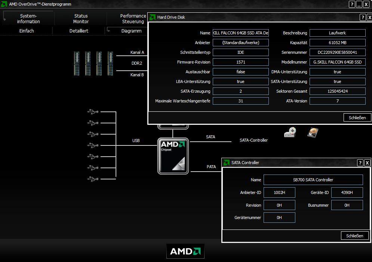372x262 pixels.
Task: Click the Kanal B label
Action: pyautogui.click(x=137, y=75)
